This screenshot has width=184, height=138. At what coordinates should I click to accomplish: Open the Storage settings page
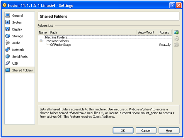pos(20,36)
